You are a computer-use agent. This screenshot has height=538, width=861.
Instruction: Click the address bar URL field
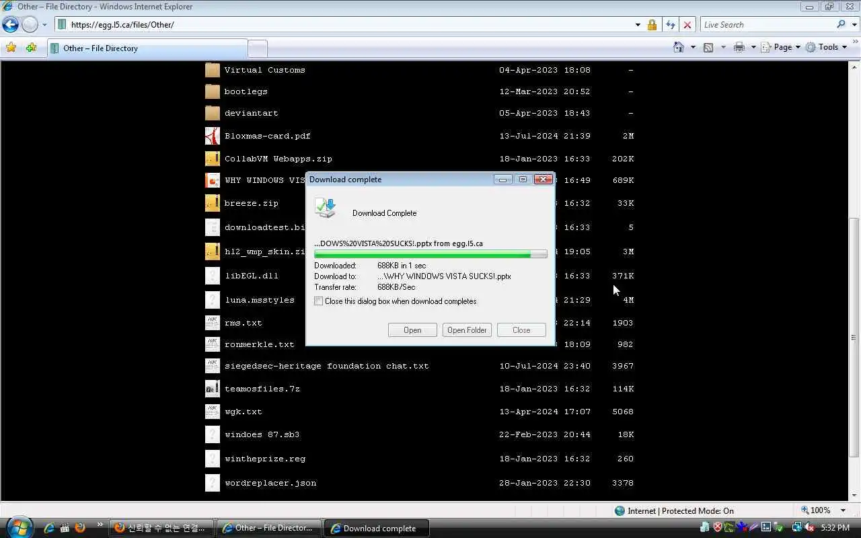point(344,25)
